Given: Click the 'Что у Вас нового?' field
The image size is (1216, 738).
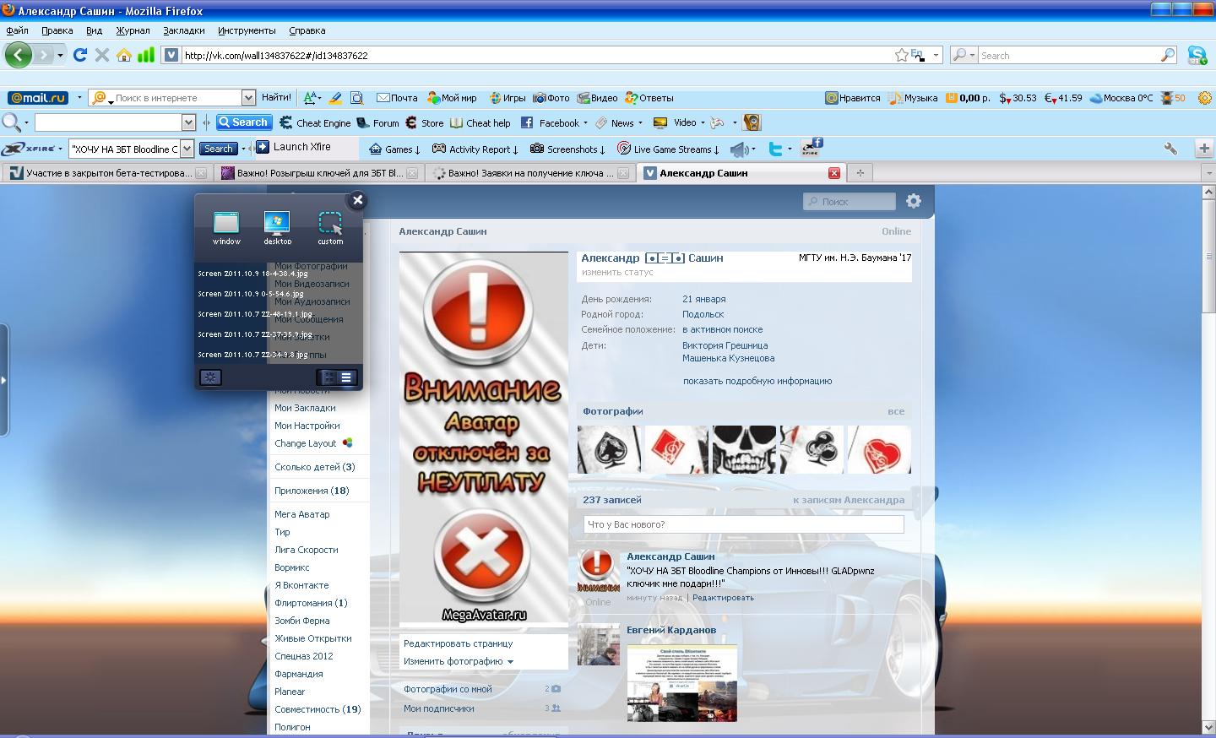Looking at the screenshot, I should tap(743, 524).
